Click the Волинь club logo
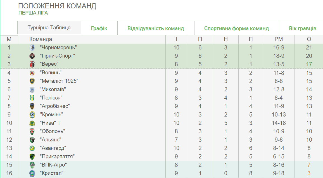The image size is (323, 178). (x=32, y=73)
